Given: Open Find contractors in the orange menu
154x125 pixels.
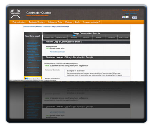Looking at the screenshot, I should 19,22.
